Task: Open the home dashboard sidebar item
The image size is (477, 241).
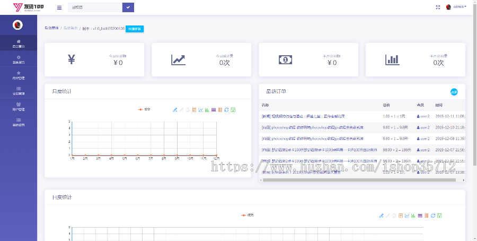Action: [19, 44]
